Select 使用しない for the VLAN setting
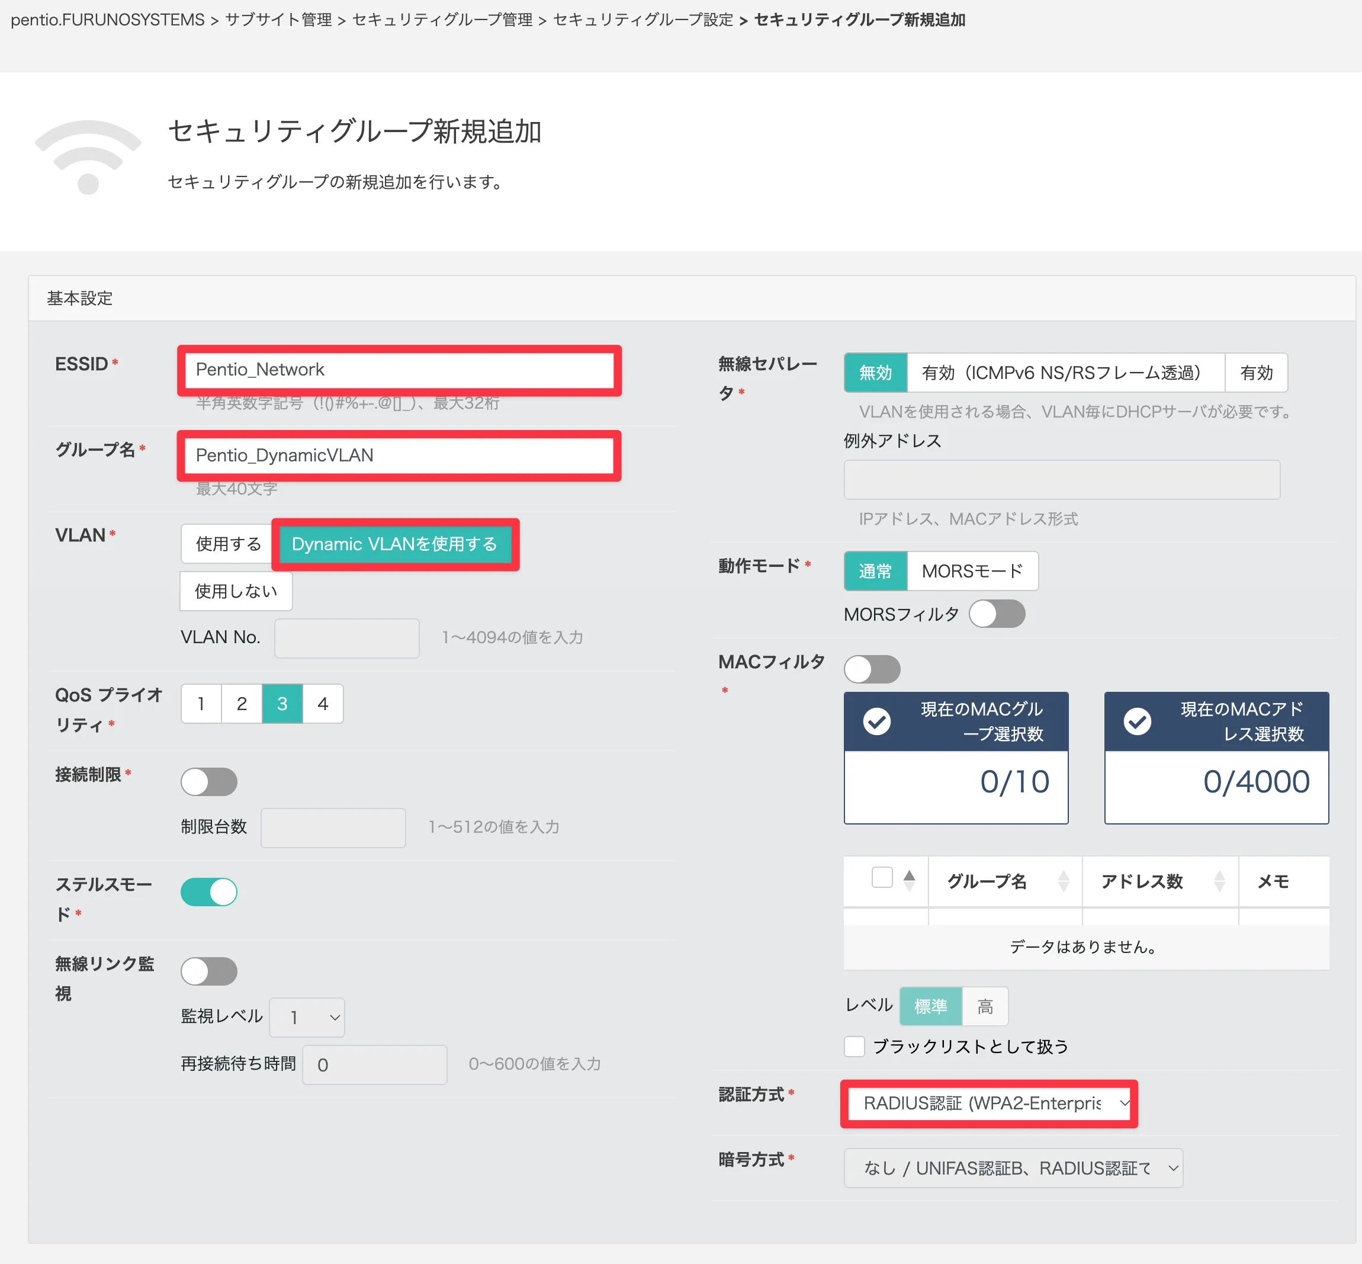 pos(235,591)
